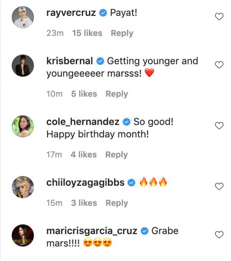This screenshot has height=261, width=231.
Task: Like cole_hernandez's birthday month comment
Action: (219, 126)
